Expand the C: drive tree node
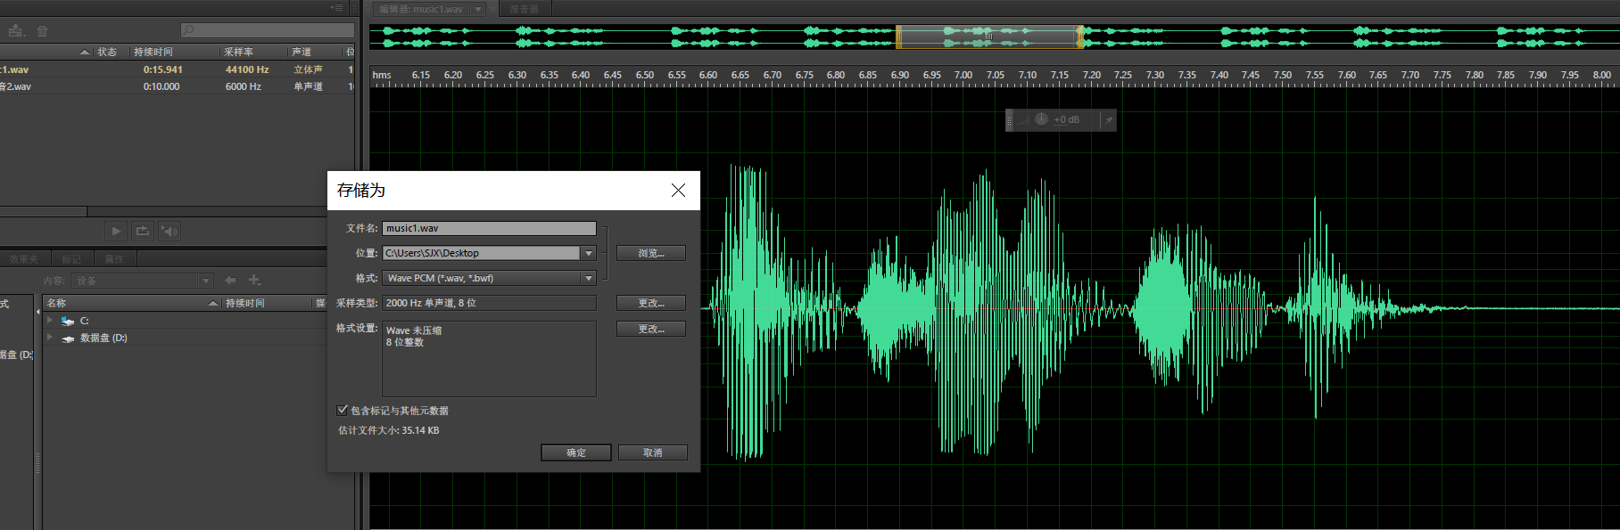1620x530 pixels. [49, 321]
